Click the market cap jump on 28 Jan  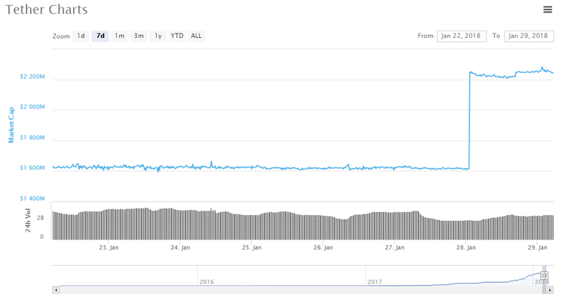469,121
